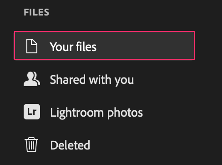This screenshot has width=222, height=165.
Task: Select the 'Your files' text label
Action: tap(73, 46)
